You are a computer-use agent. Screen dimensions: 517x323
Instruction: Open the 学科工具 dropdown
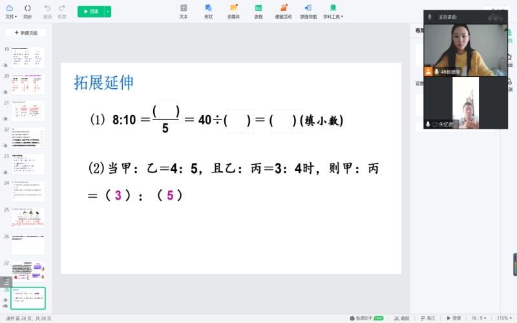coord(333,11)
